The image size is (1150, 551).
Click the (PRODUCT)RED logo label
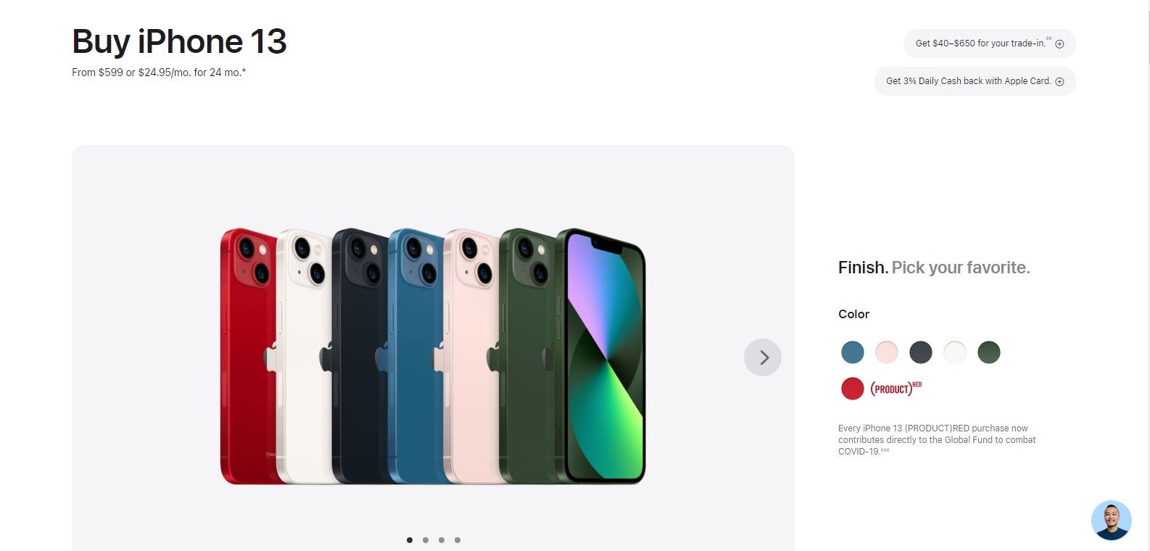tap(896, 389)
